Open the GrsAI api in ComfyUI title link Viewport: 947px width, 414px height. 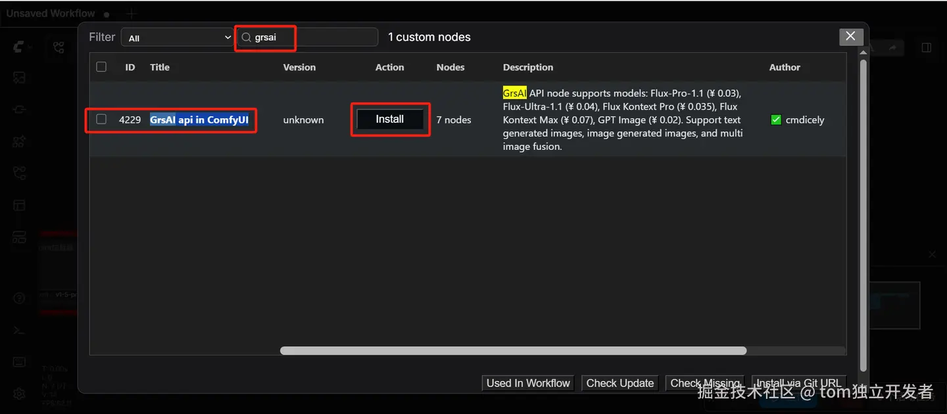pyautogui.click(x=199, y=120)
